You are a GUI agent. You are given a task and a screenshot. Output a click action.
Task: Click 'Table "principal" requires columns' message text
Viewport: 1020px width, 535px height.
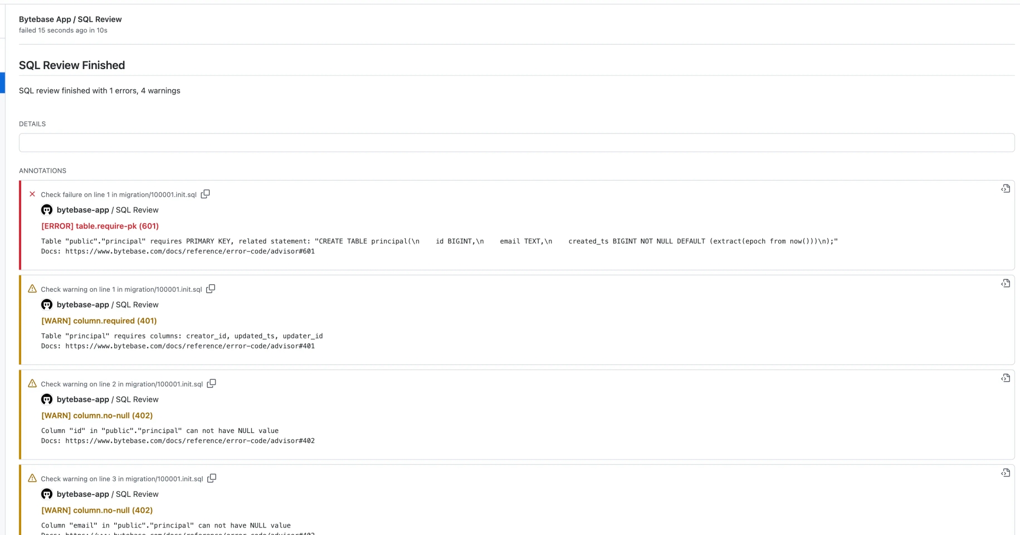pyautogui.click(x=182, y=336)
